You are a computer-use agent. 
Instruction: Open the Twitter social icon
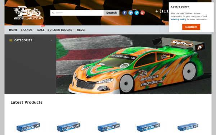pos(131,13)
